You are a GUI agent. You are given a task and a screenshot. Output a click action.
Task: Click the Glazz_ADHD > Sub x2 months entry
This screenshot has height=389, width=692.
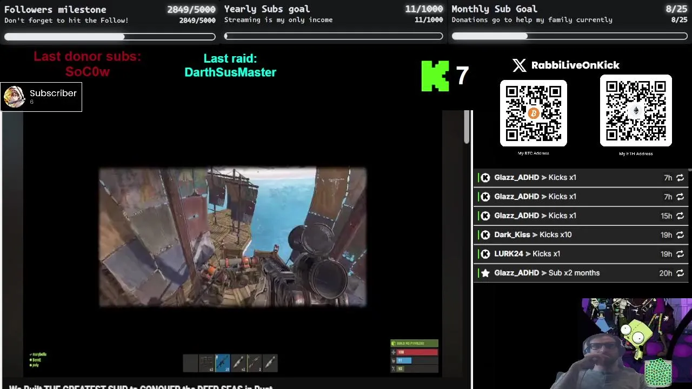click(x=580, y=273)
